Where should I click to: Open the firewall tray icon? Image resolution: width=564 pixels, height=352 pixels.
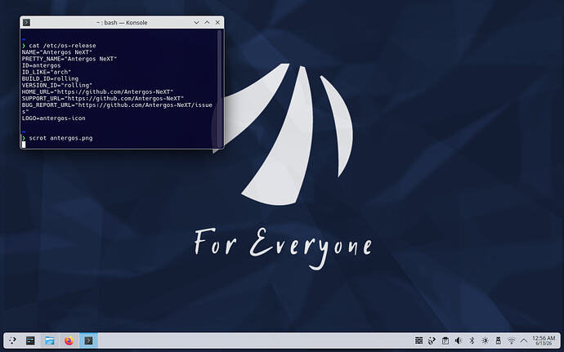click(419, 340)
